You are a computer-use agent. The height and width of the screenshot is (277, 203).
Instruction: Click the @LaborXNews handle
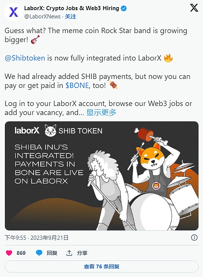[x=42, y=17]
